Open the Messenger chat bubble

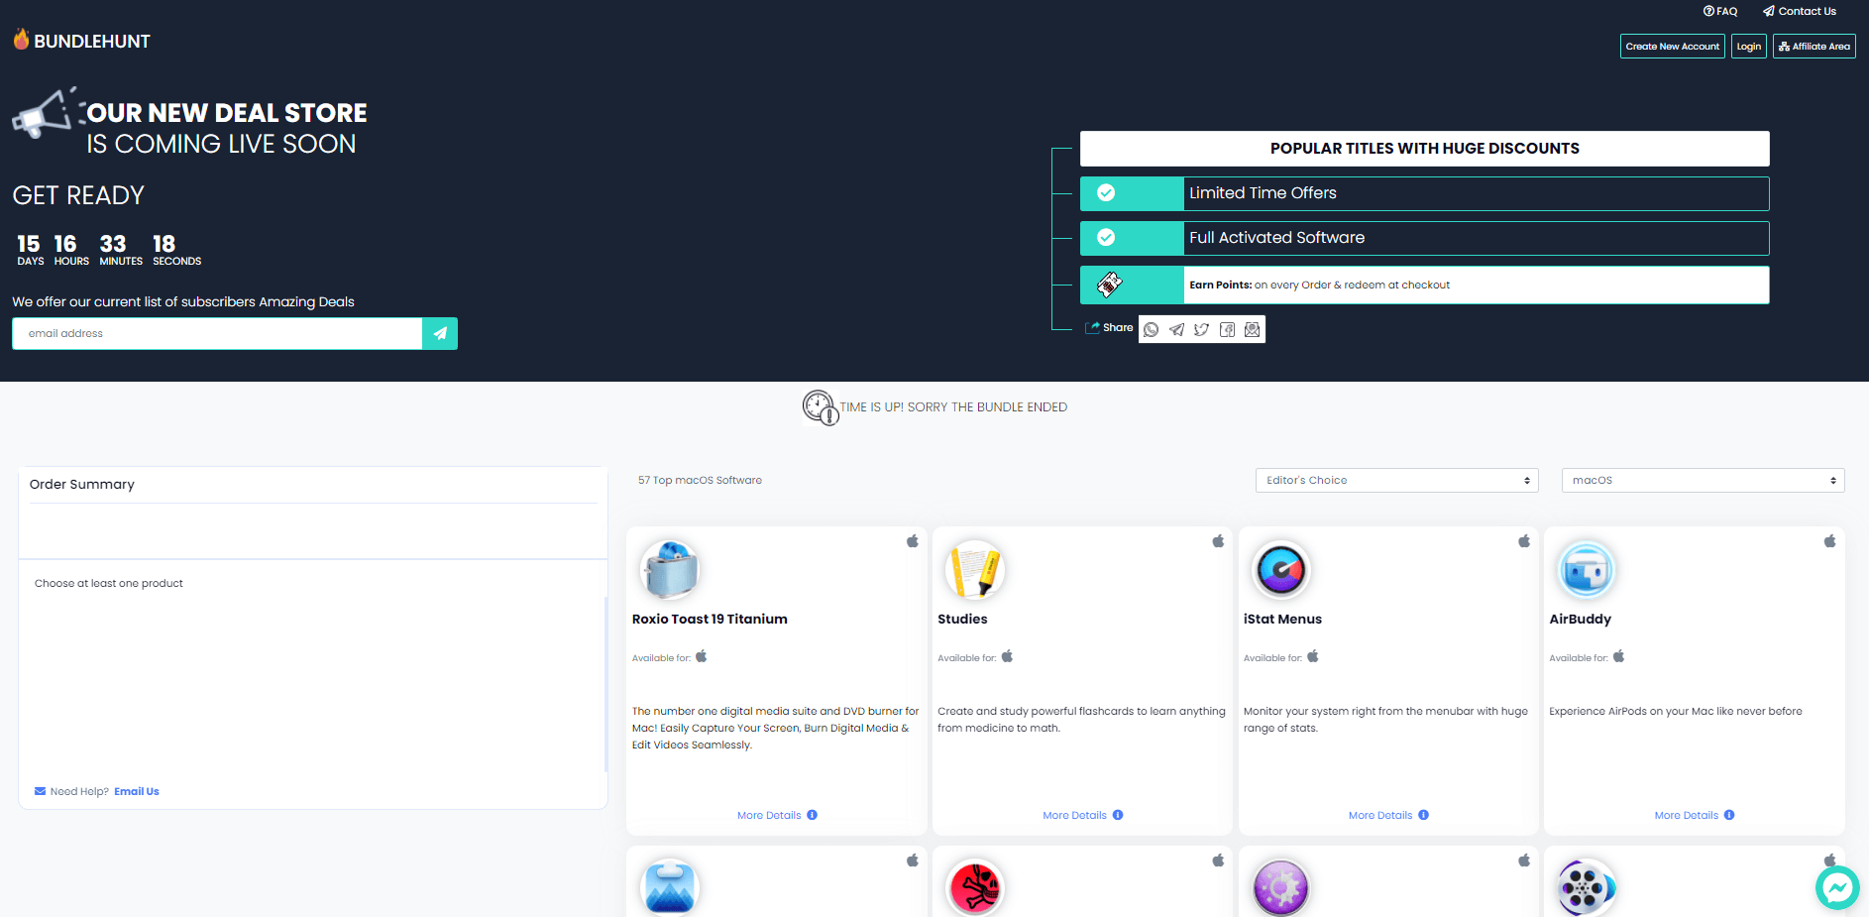click(x=1837, y=887)
